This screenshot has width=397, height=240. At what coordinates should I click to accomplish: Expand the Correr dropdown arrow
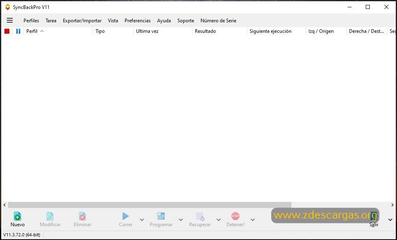coord(142,219)
